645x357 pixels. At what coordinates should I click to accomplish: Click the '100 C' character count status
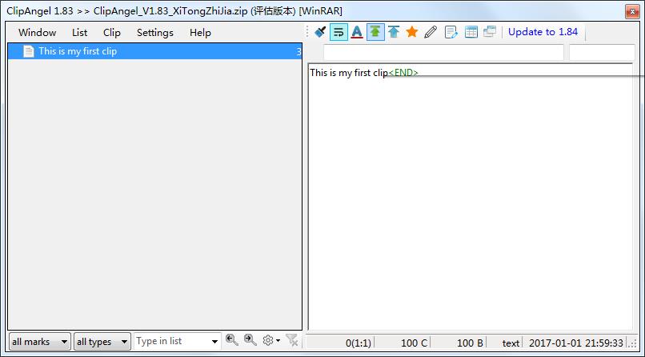coord(415,343)
